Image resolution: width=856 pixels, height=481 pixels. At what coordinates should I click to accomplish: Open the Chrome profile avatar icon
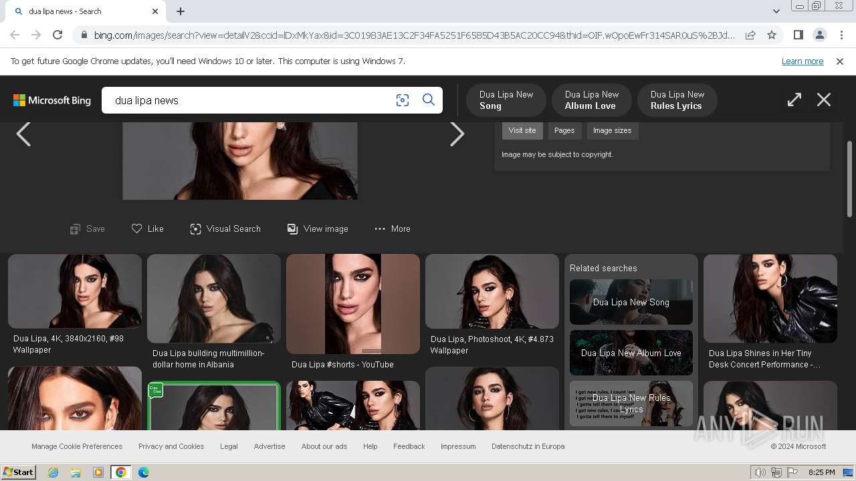coord(819,35)
